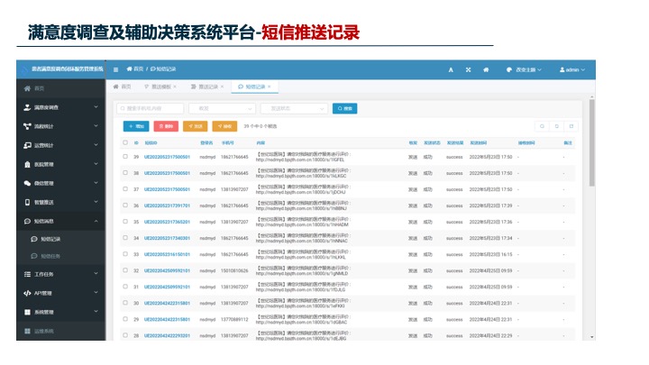
Task: Check the checkbox for row ID 35
Action: coord(125,222)
